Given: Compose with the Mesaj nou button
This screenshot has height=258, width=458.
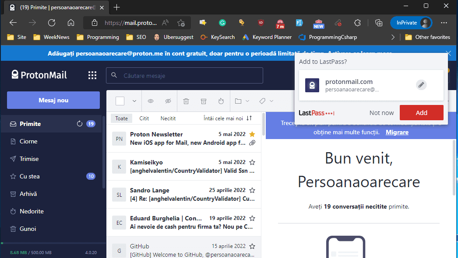Looking at the screenshot, I should (x=53, y=100).
